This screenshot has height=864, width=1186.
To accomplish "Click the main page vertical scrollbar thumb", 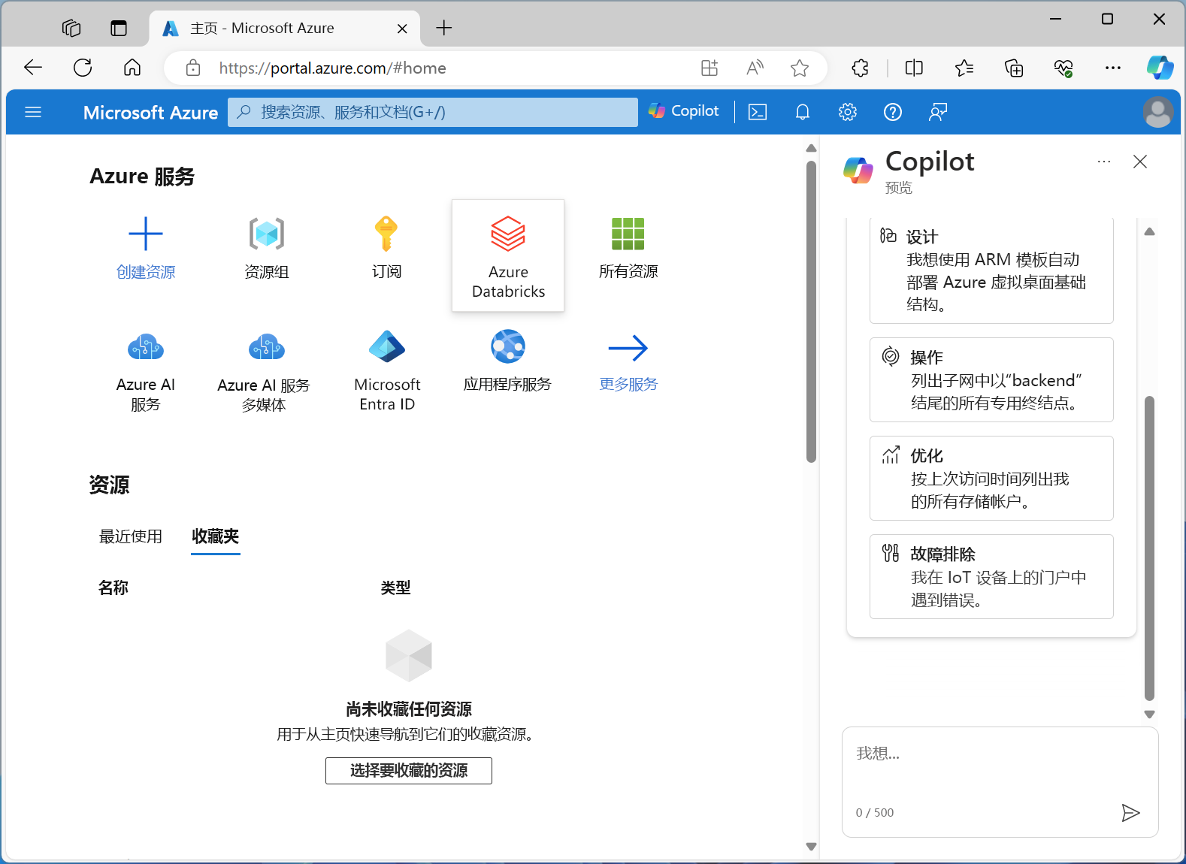I will point(811,312).
